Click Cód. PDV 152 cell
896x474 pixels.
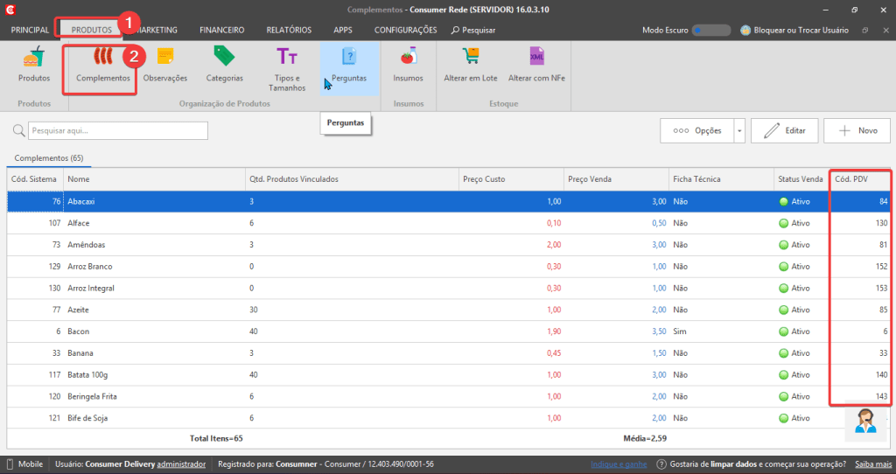click(881, 267)
